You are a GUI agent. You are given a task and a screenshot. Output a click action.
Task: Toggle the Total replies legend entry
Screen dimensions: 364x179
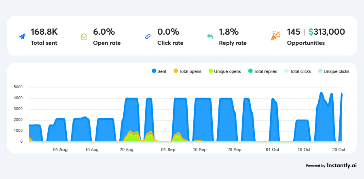point(262,71)
